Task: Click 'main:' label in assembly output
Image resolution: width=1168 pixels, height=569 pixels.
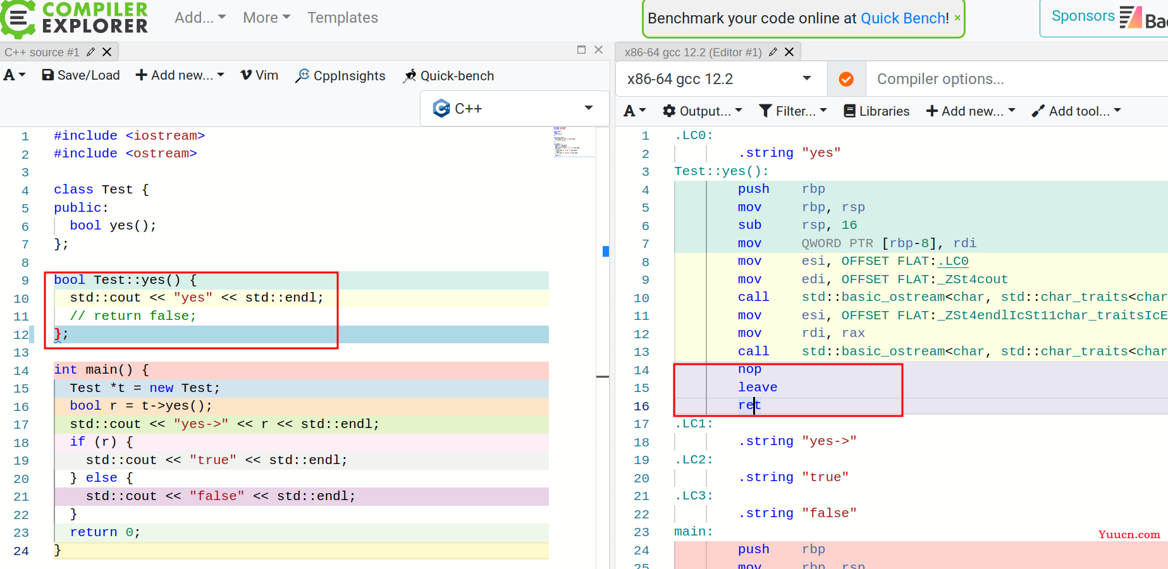Action: click(694, 532)
